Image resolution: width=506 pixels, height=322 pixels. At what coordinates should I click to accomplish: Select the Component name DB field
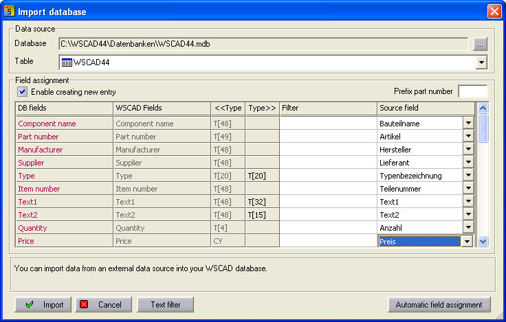coord(64,124)
